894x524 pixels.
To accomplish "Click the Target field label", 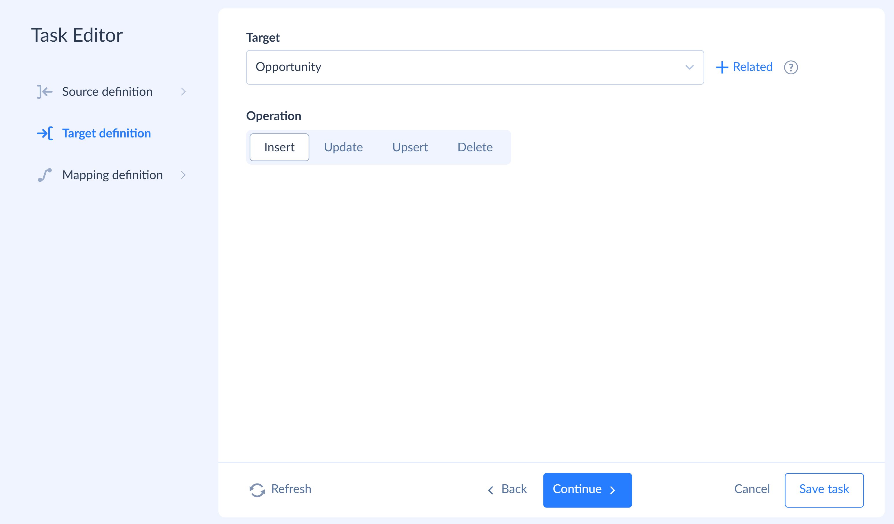I will (x=263, y=38).
